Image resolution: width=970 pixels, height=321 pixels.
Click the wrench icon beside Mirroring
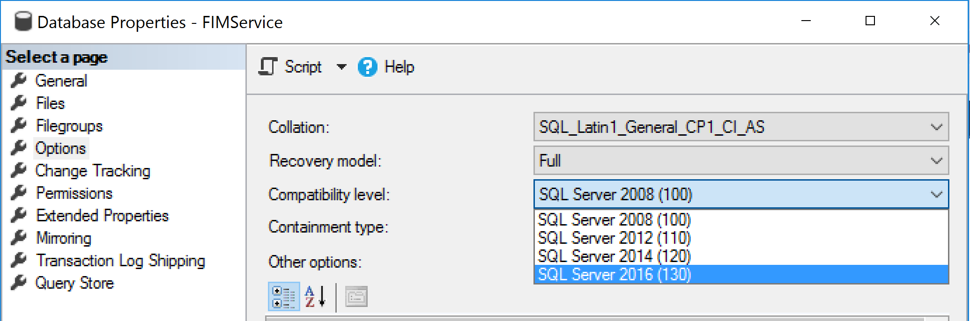[x=19, y=238]
